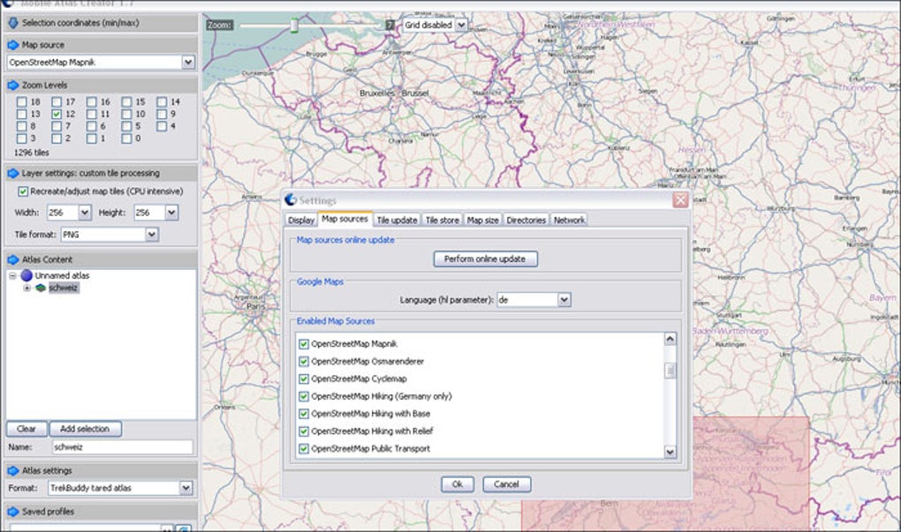
Task: Open the Map source dropdown
Action: tap(187, 63)
